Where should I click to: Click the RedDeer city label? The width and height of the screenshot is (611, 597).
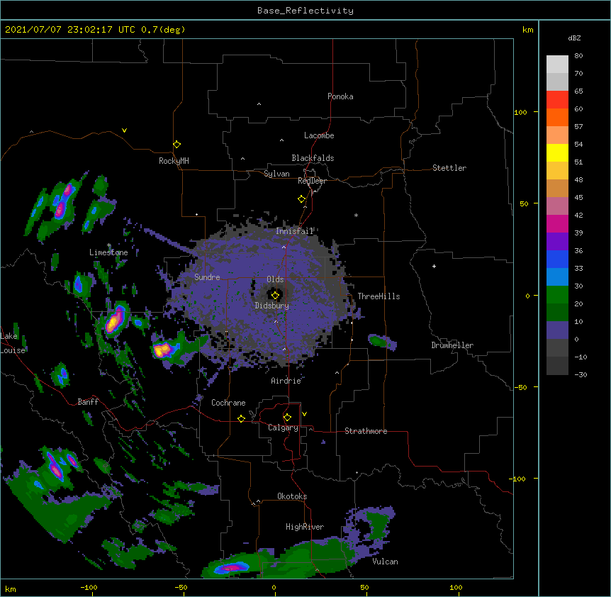click(x=312, y=181)
